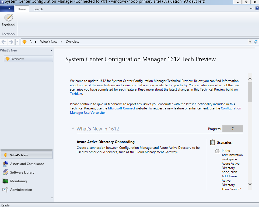Click the What's New pane header
Image resolution: width=259 pixels, height=207 pixels.
(x=9, y=50)
